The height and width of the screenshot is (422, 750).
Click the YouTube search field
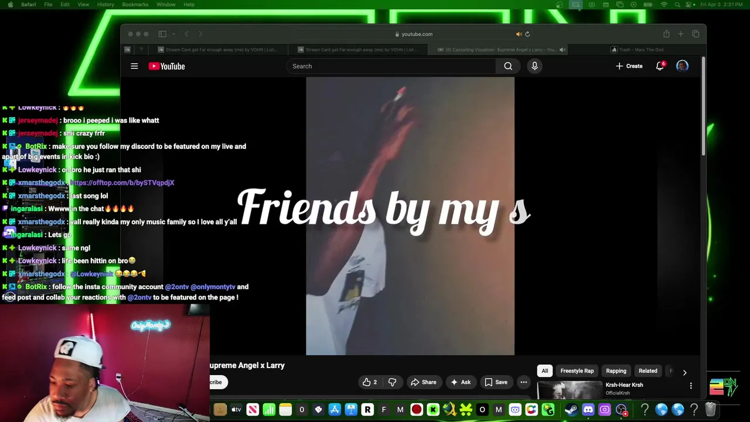(x=391, y=66)
